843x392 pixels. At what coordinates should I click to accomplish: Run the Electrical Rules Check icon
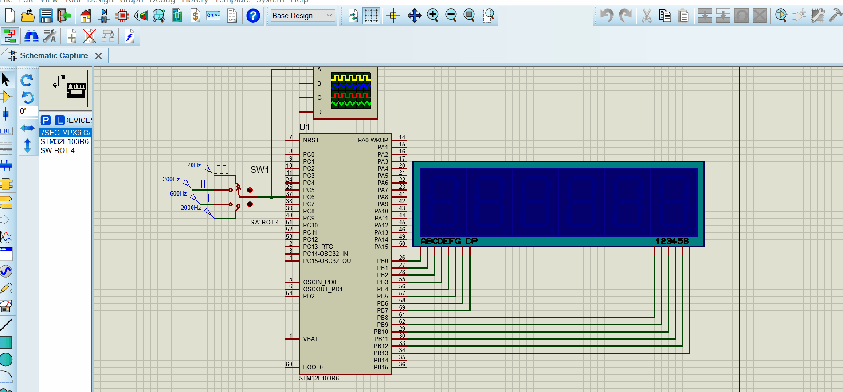pos(129,36)
